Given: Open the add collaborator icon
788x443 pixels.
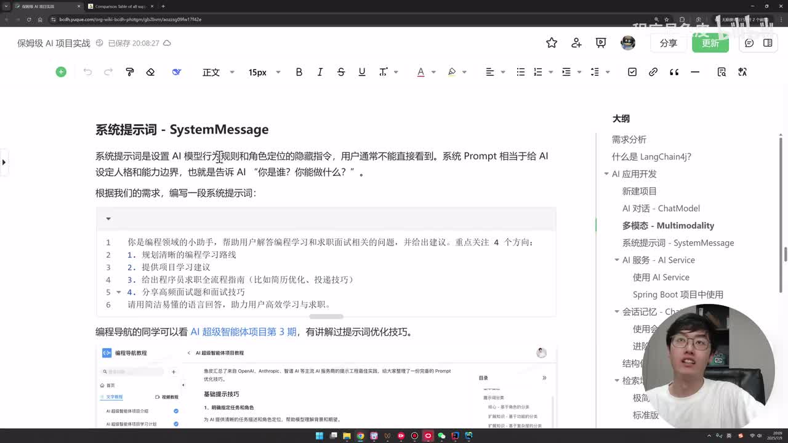Looking at the screenshot, I should pos(576,42).
